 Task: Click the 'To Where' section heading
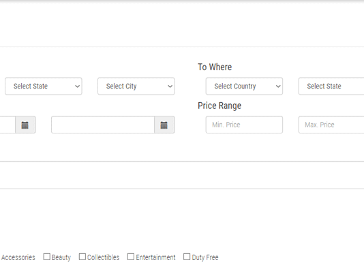click(x=215, y=67)
